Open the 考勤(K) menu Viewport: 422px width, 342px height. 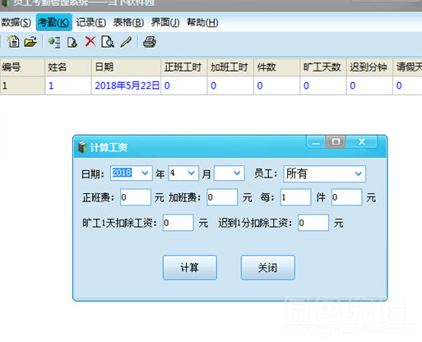click(x=53, y=22)
